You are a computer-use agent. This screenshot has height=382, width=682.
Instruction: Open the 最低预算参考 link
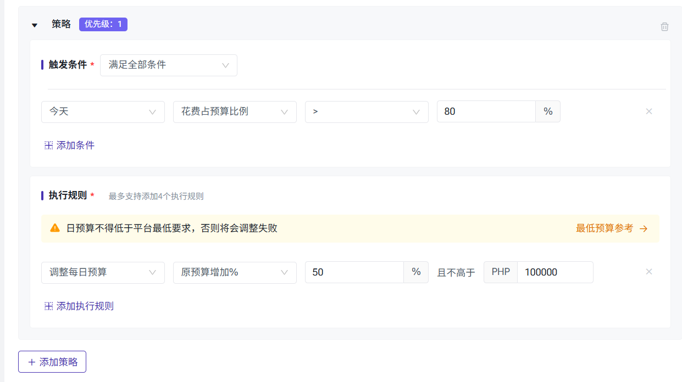[604, 228]
